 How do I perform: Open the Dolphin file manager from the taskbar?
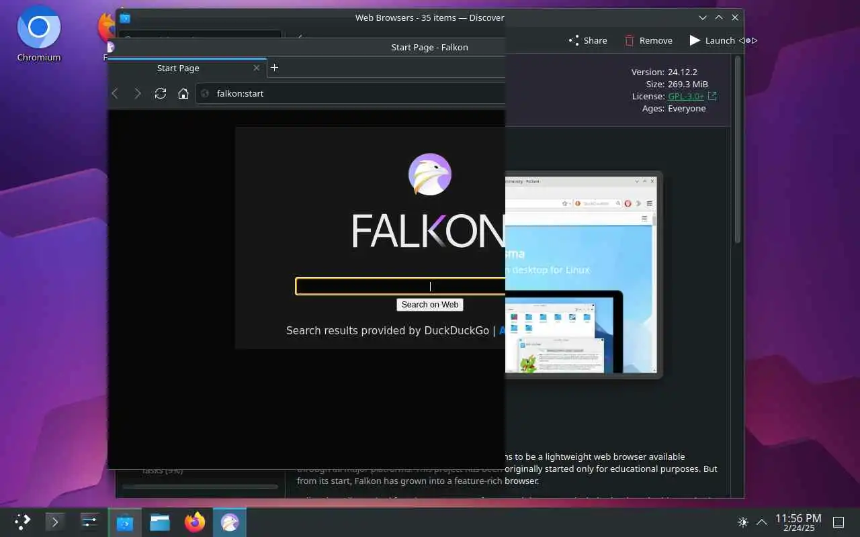[160, 522]
